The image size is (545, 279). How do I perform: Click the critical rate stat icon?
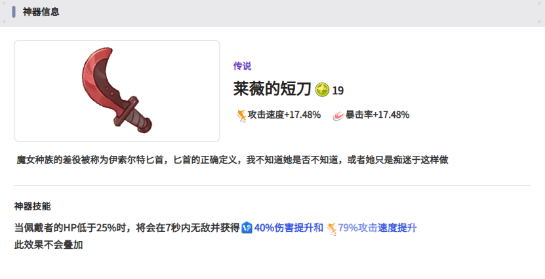pyautogui.click(x=338, y=115)
